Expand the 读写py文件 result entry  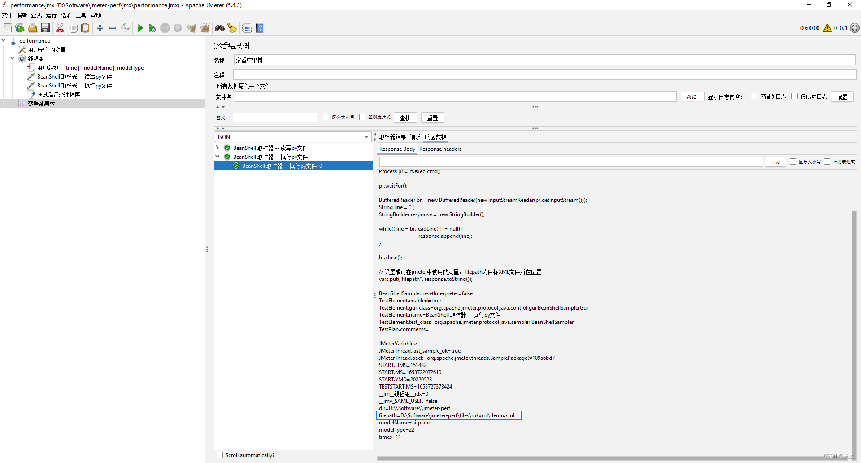tap(217, 148)
